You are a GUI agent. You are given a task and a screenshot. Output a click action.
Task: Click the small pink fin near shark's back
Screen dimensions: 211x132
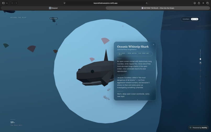tap(92, 59)
